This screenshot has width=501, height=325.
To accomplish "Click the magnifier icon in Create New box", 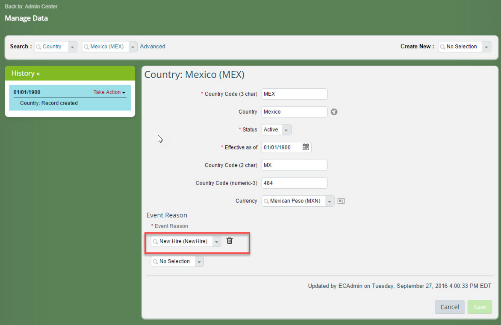I will [x=442, y=47].
